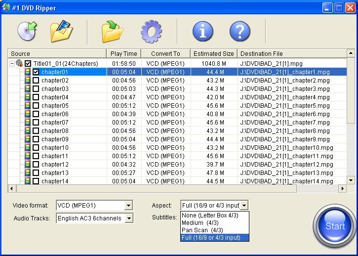
Task: Click Title01_01(24Chapters) label
Action: pos(66,64)
